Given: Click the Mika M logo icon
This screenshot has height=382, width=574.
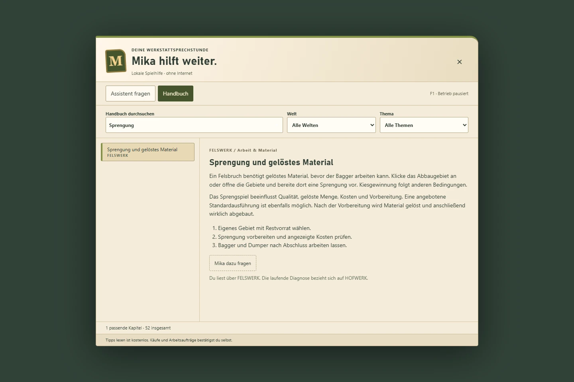Looking at the screenshot, I should [116, 61].
